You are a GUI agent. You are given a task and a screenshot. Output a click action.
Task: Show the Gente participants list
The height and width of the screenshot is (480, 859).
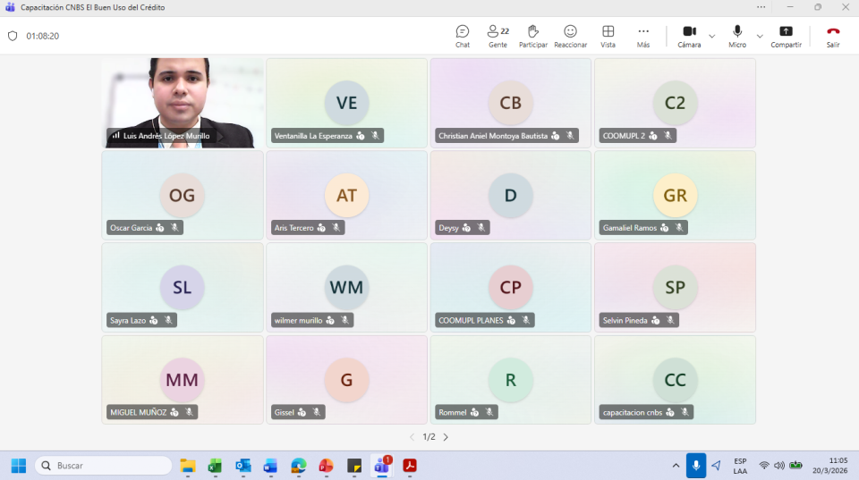point(498,36)
